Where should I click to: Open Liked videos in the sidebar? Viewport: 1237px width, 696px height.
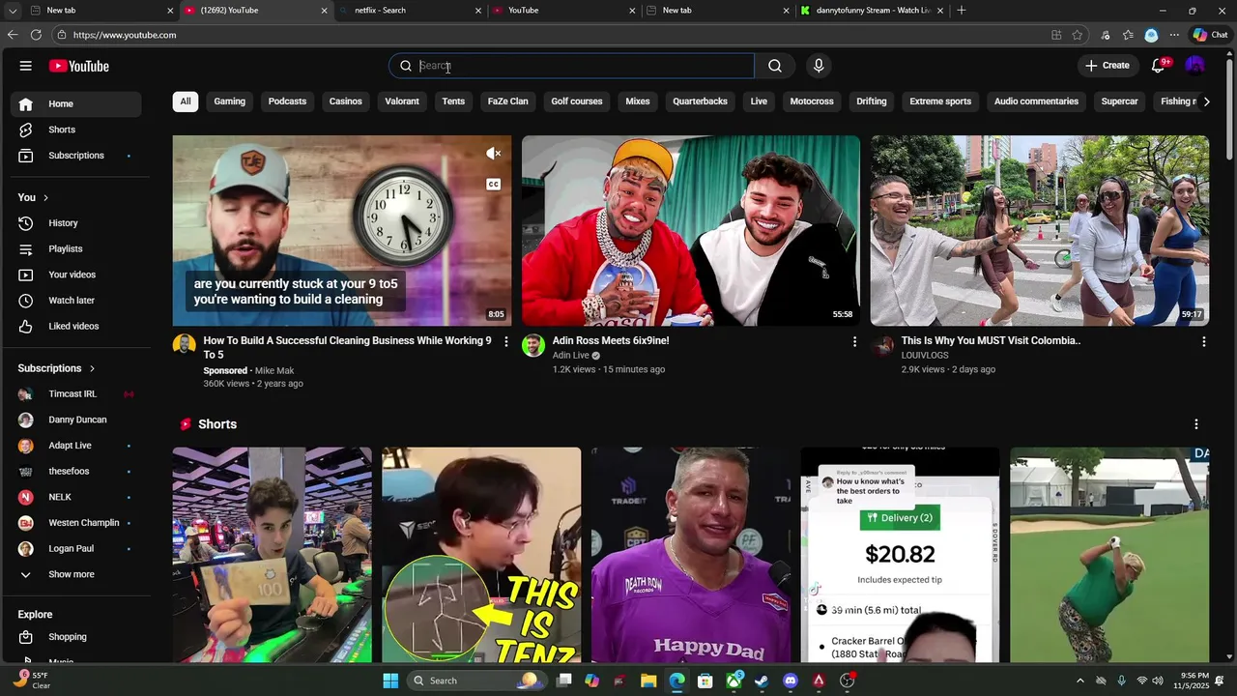76,326
